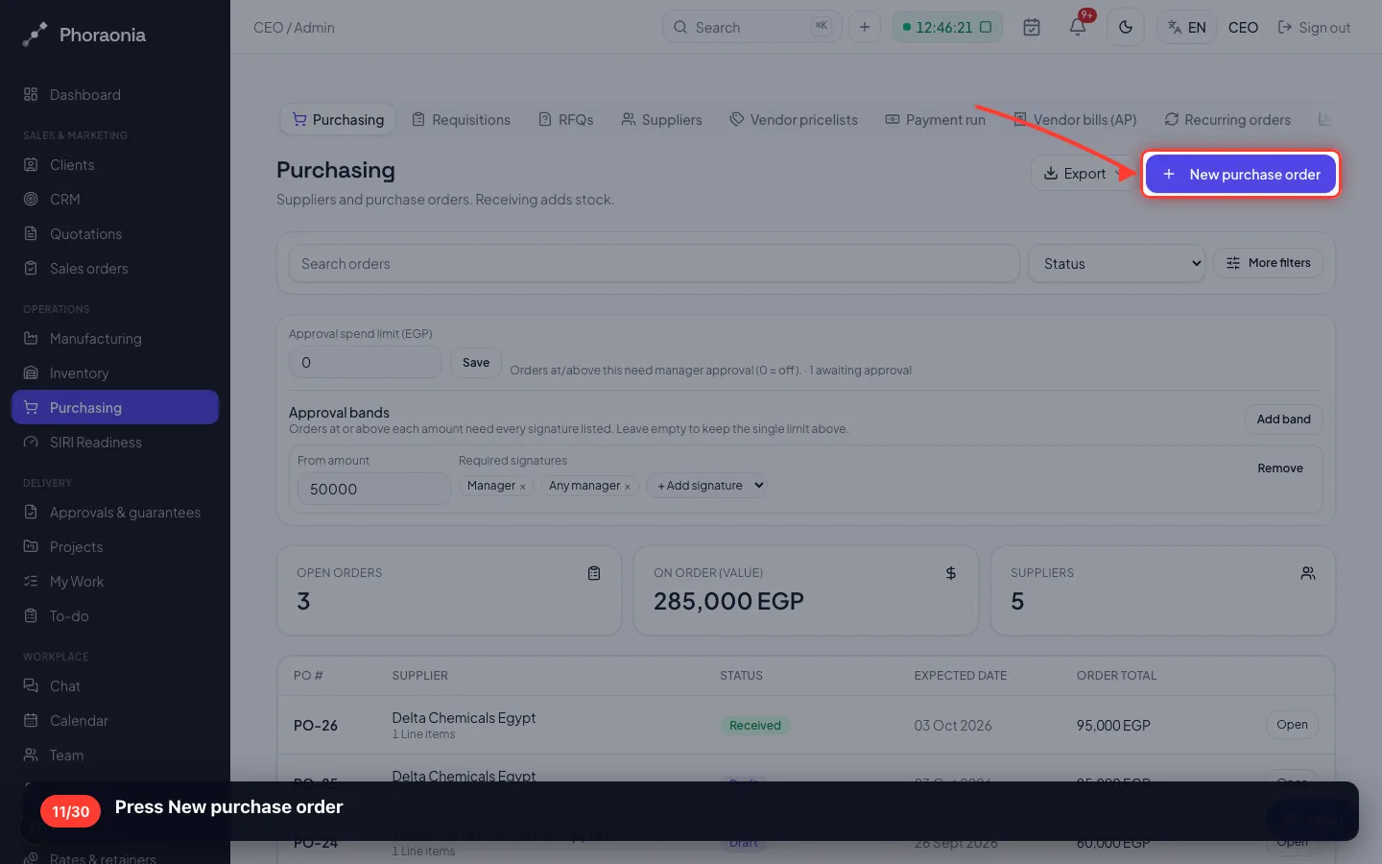
Task: Save the approval spend limit
Action: tap(476, 363)
